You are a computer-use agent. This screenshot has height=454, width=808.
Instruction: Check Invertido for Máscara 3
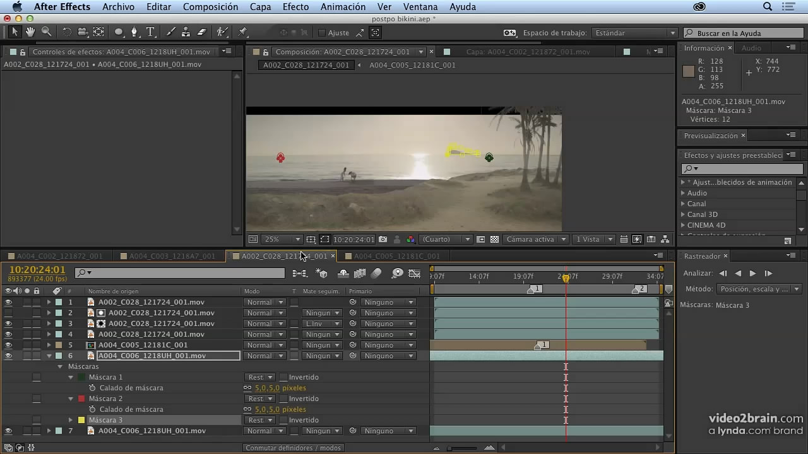point(283,420)
